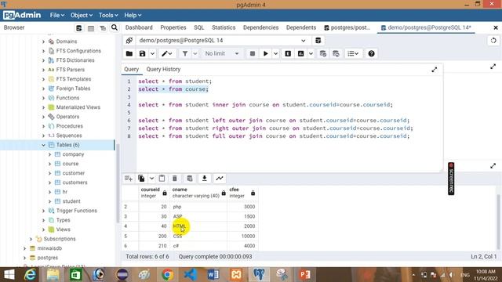Open the Help menu

133,16
